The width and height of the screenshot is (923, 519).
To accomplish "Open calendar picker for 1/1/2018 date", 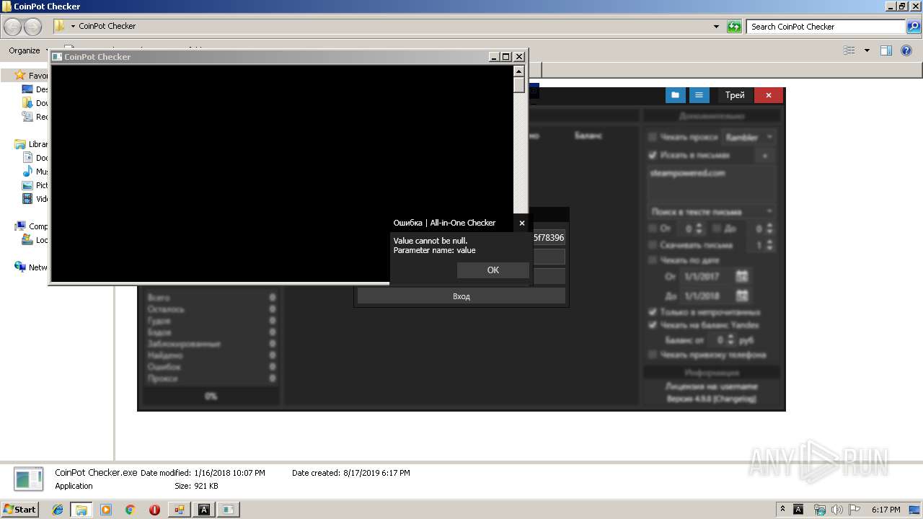I will 742,296.
